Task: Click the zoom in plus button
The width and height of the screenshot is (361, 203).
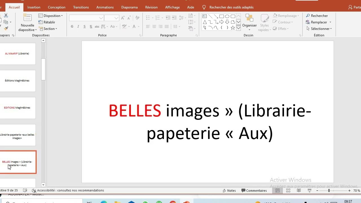Action: pyautogui.click(x=349, y=191)
